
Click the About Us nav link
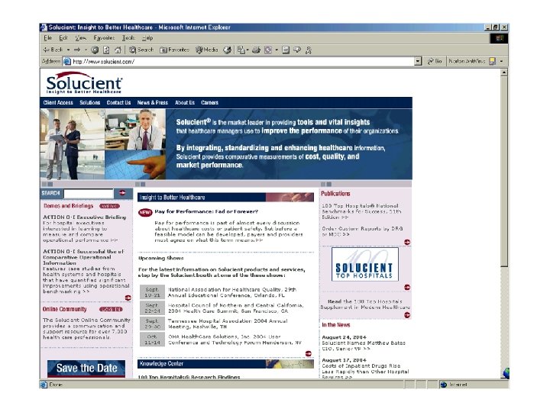pos(185,103)
